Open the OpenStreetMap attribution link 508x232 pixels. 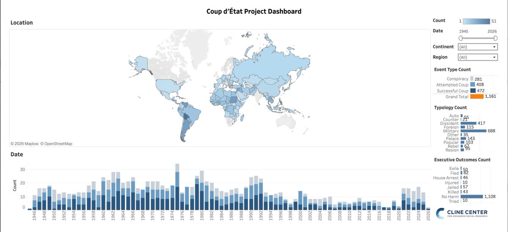[56, 144]
